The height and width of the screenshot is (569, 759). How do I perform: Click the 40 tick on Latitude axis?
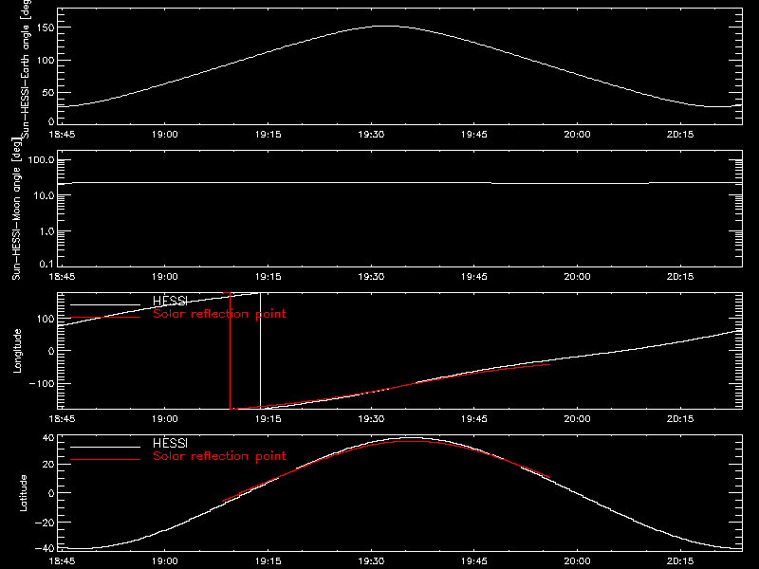(x=48, y=438)
